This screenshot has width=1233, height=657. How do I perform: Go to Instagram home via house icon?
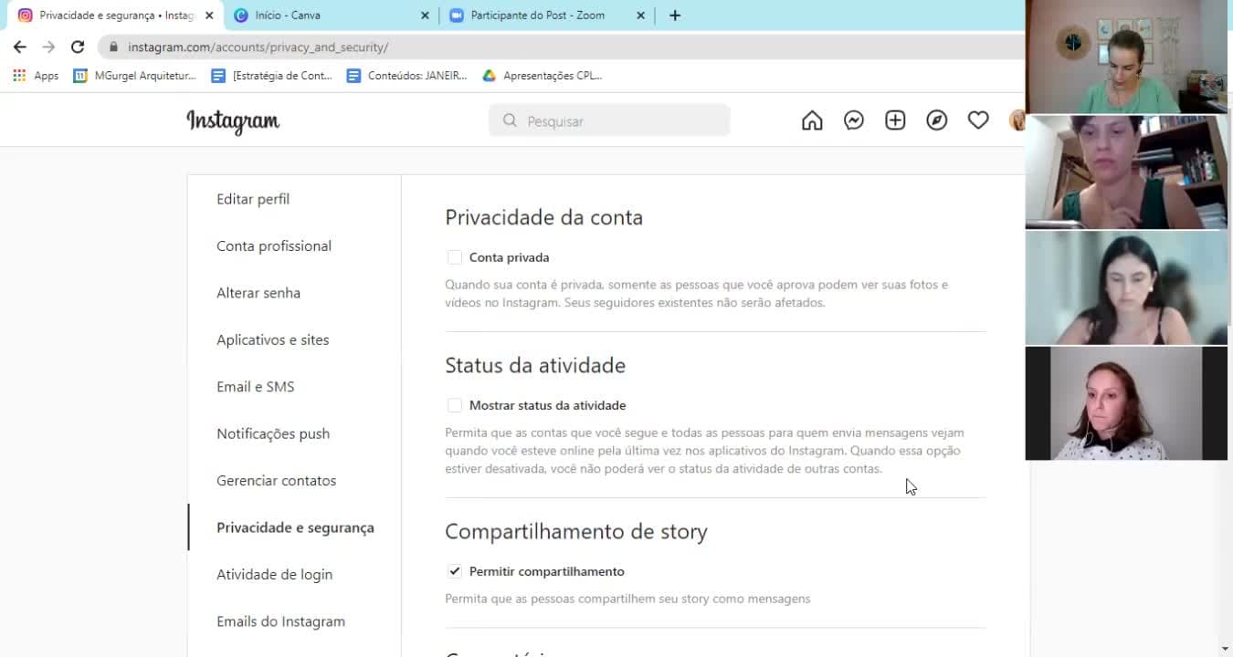[812, 120]
